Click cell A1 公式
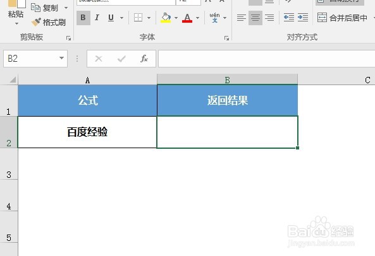375x256 pixels. (x=87, y=101)
